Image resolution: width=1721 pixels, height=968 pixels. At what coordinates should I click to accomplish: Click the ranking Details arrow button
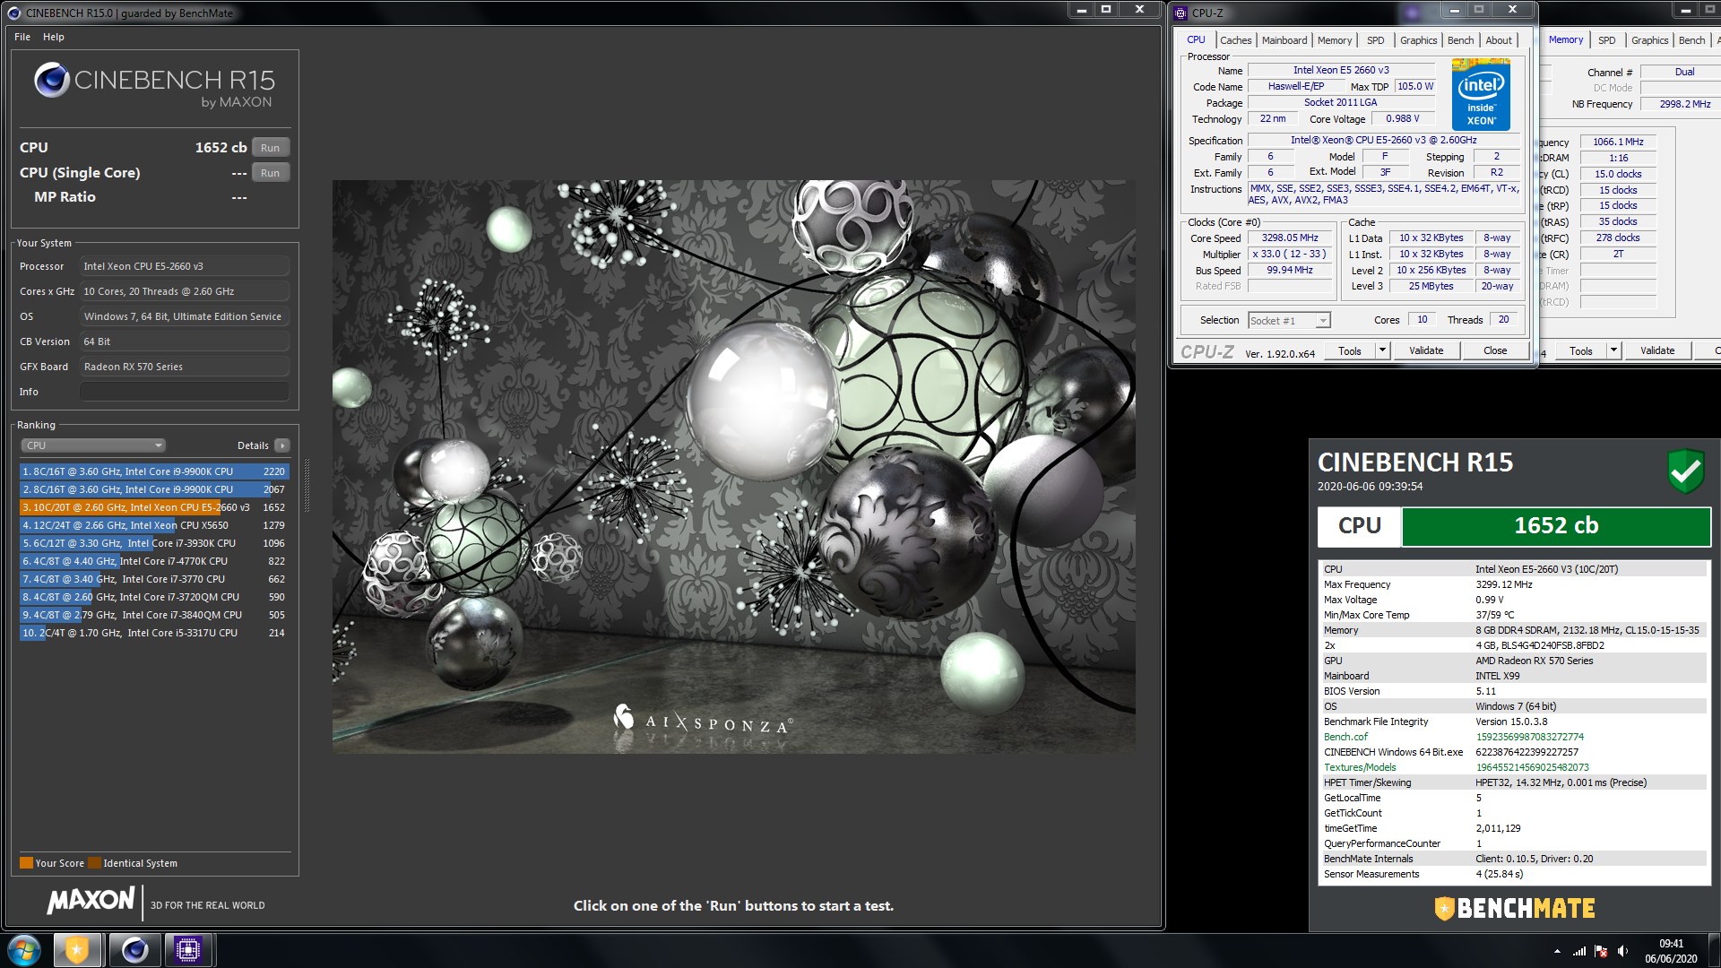[x=281, y=445]
